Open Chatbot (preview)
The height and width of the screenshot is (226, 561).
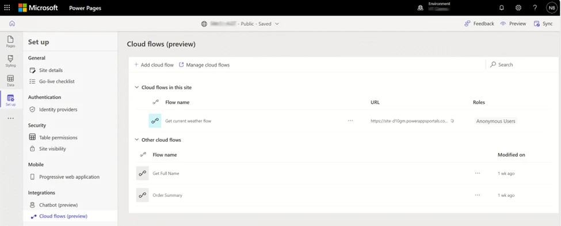[x=54, y=205]
